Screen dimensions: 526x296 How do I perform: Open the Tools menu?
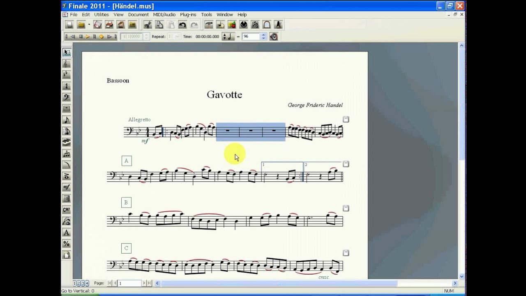(207, 14)
